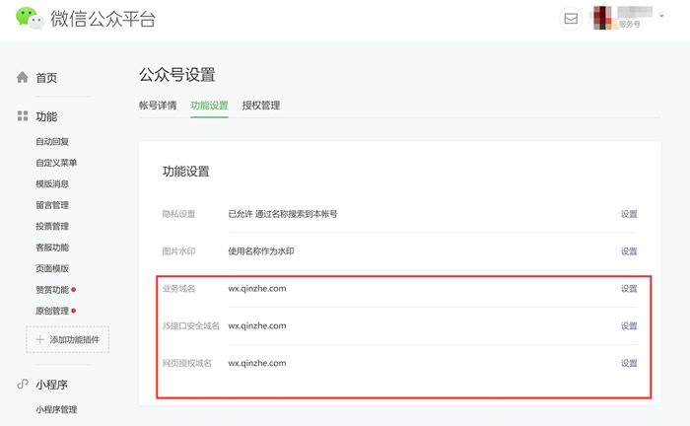Viewport: 690px width, 426px height.
Task: Open 自动回复 in the sidebar
Action: 52,142
